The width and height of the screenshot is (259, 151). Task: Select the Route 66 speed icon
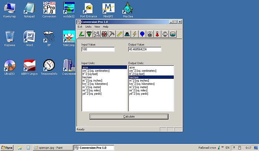click(150, 34)
